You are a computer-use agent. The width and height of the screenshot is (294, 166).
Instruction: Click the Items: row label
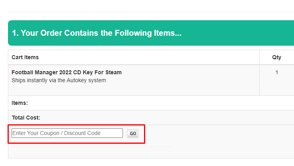pos(19,103)
